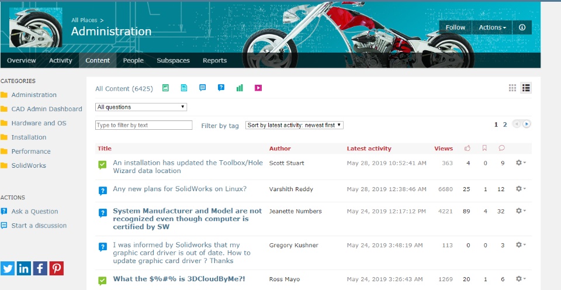
Task: Click the Filter by tag link
Action: 220,126
